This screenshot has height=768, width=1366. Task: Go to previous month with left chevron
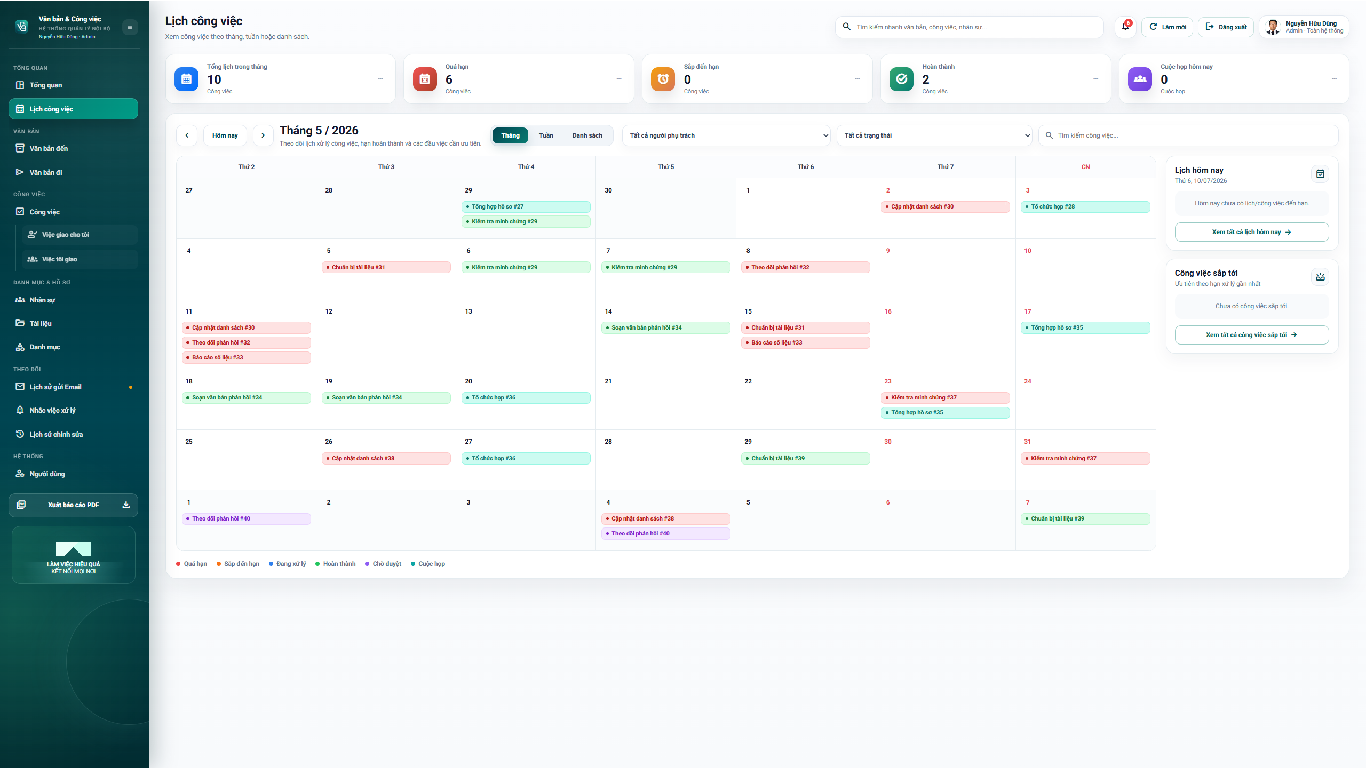[x=187, y=135]
